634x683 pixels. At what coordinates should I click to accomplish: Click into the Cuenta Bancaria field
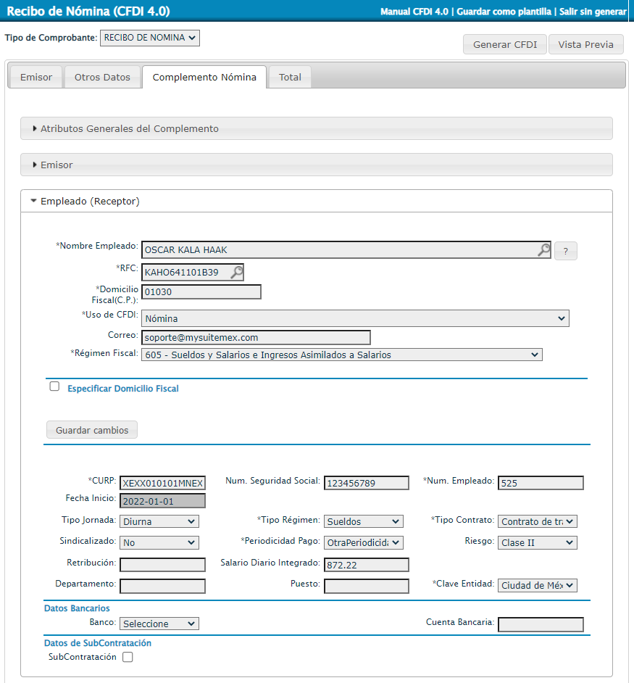[541, 624]
